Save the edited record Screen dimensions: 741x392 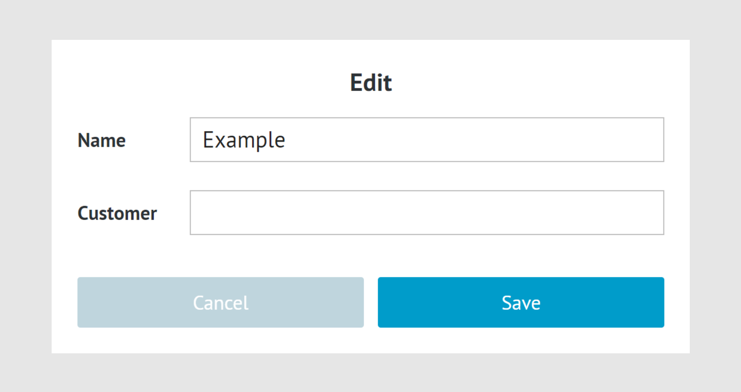521,303
